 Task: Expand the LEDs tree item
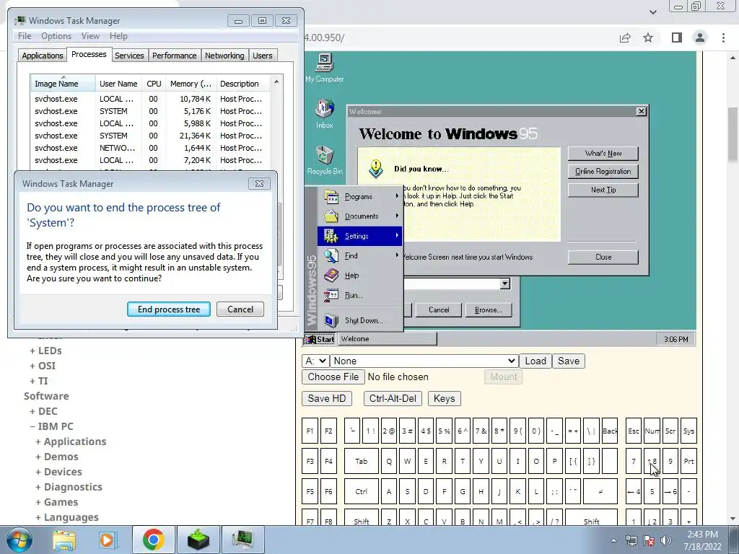coord(45,351)
